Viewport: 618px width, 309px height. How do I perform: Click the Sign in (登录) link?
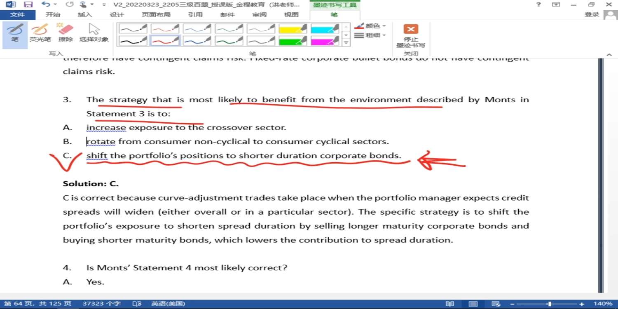tap(592, 14)
